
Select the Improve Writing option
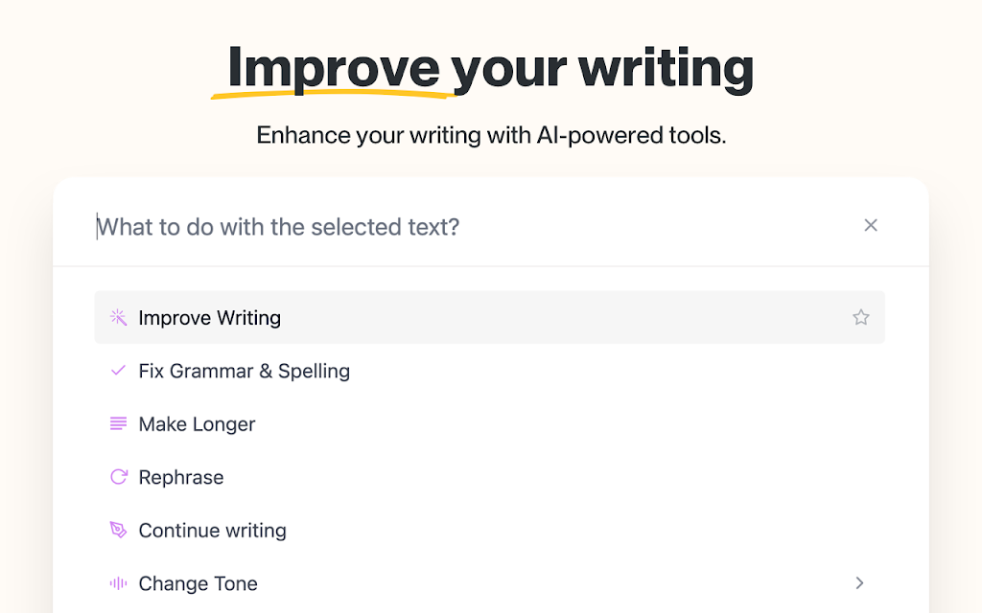point(490,317)
